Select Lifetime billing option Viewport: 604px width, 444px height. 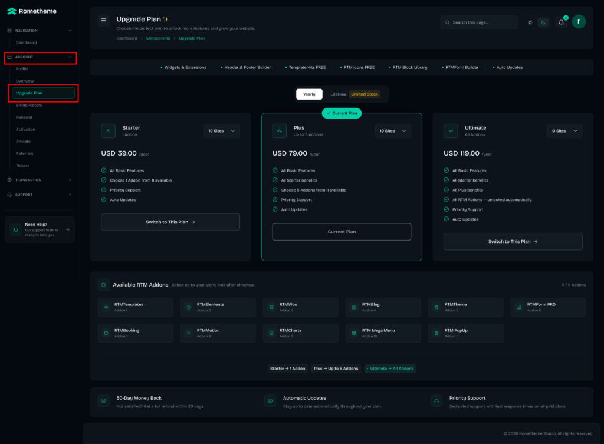[x=338, y=94]
